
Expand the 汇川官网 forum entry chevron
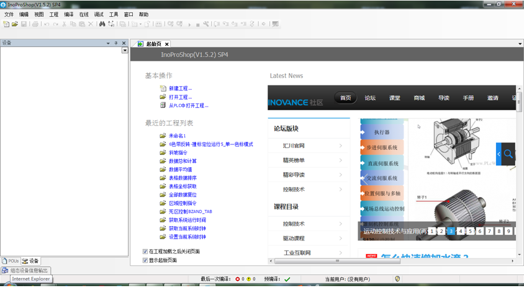(x=340, y=146)
